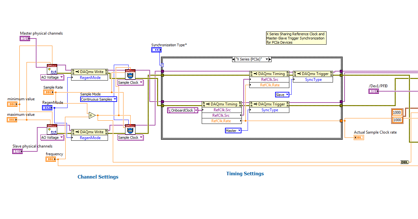The image size is (418, 219).
Task: Click the frequency DBL terminal
Action: pyautogui.click(x=51, y=159)
